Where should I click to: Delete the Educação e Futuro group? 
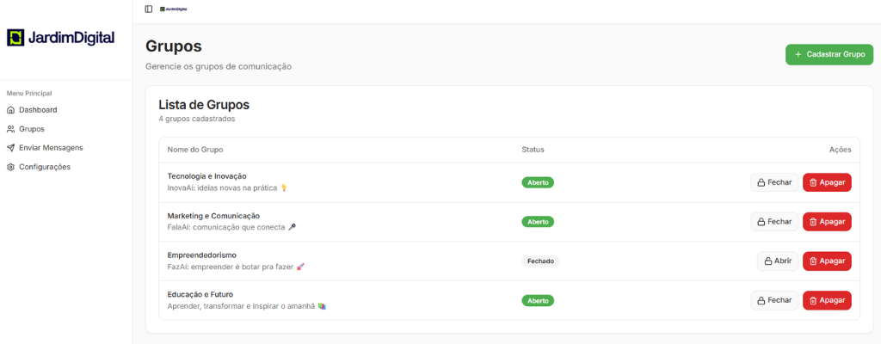(827, 300)
